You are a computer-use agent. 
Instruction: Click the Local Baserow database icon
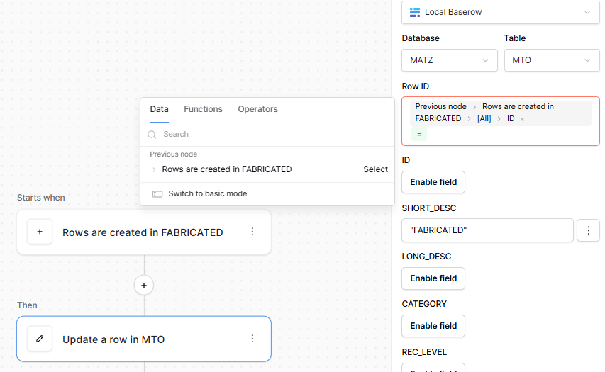[415, 12]
